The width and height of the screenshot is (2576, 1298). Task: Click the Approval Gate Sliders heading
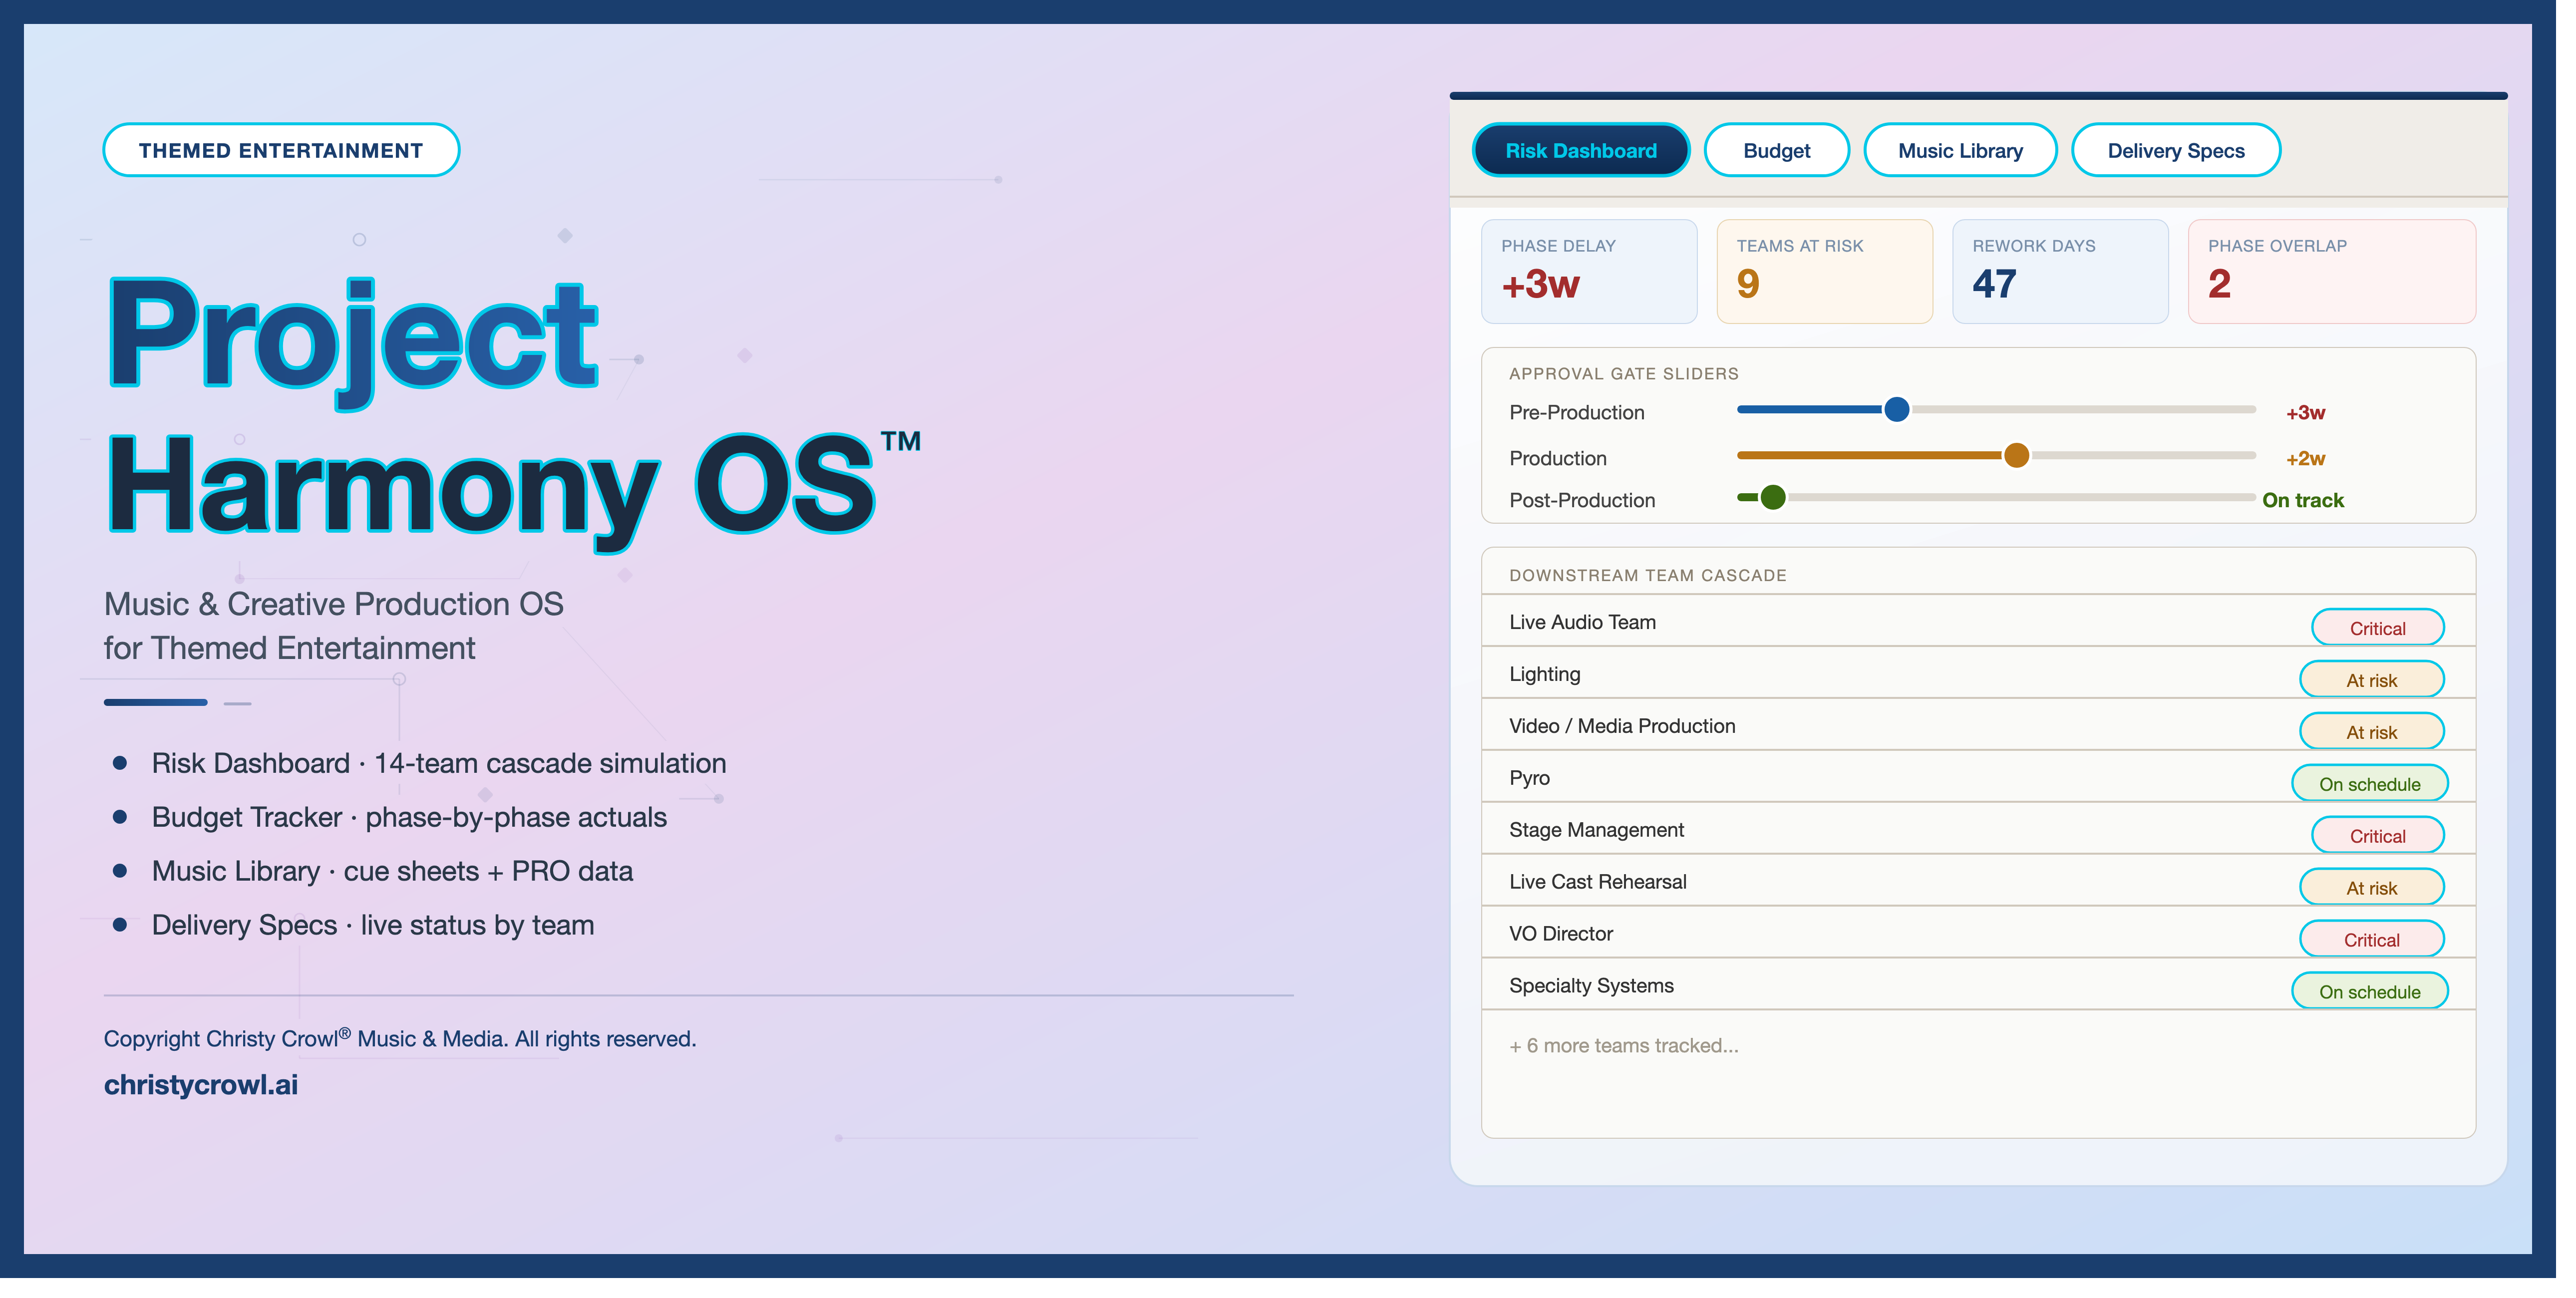1624,374
